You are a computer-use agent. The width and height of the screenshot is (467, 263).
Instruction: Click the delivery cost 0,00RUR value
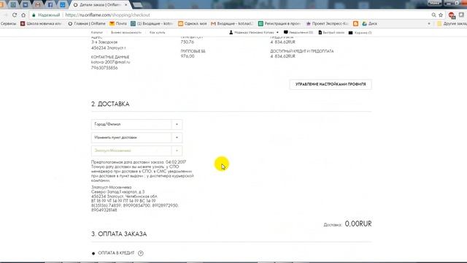(358, 224)
